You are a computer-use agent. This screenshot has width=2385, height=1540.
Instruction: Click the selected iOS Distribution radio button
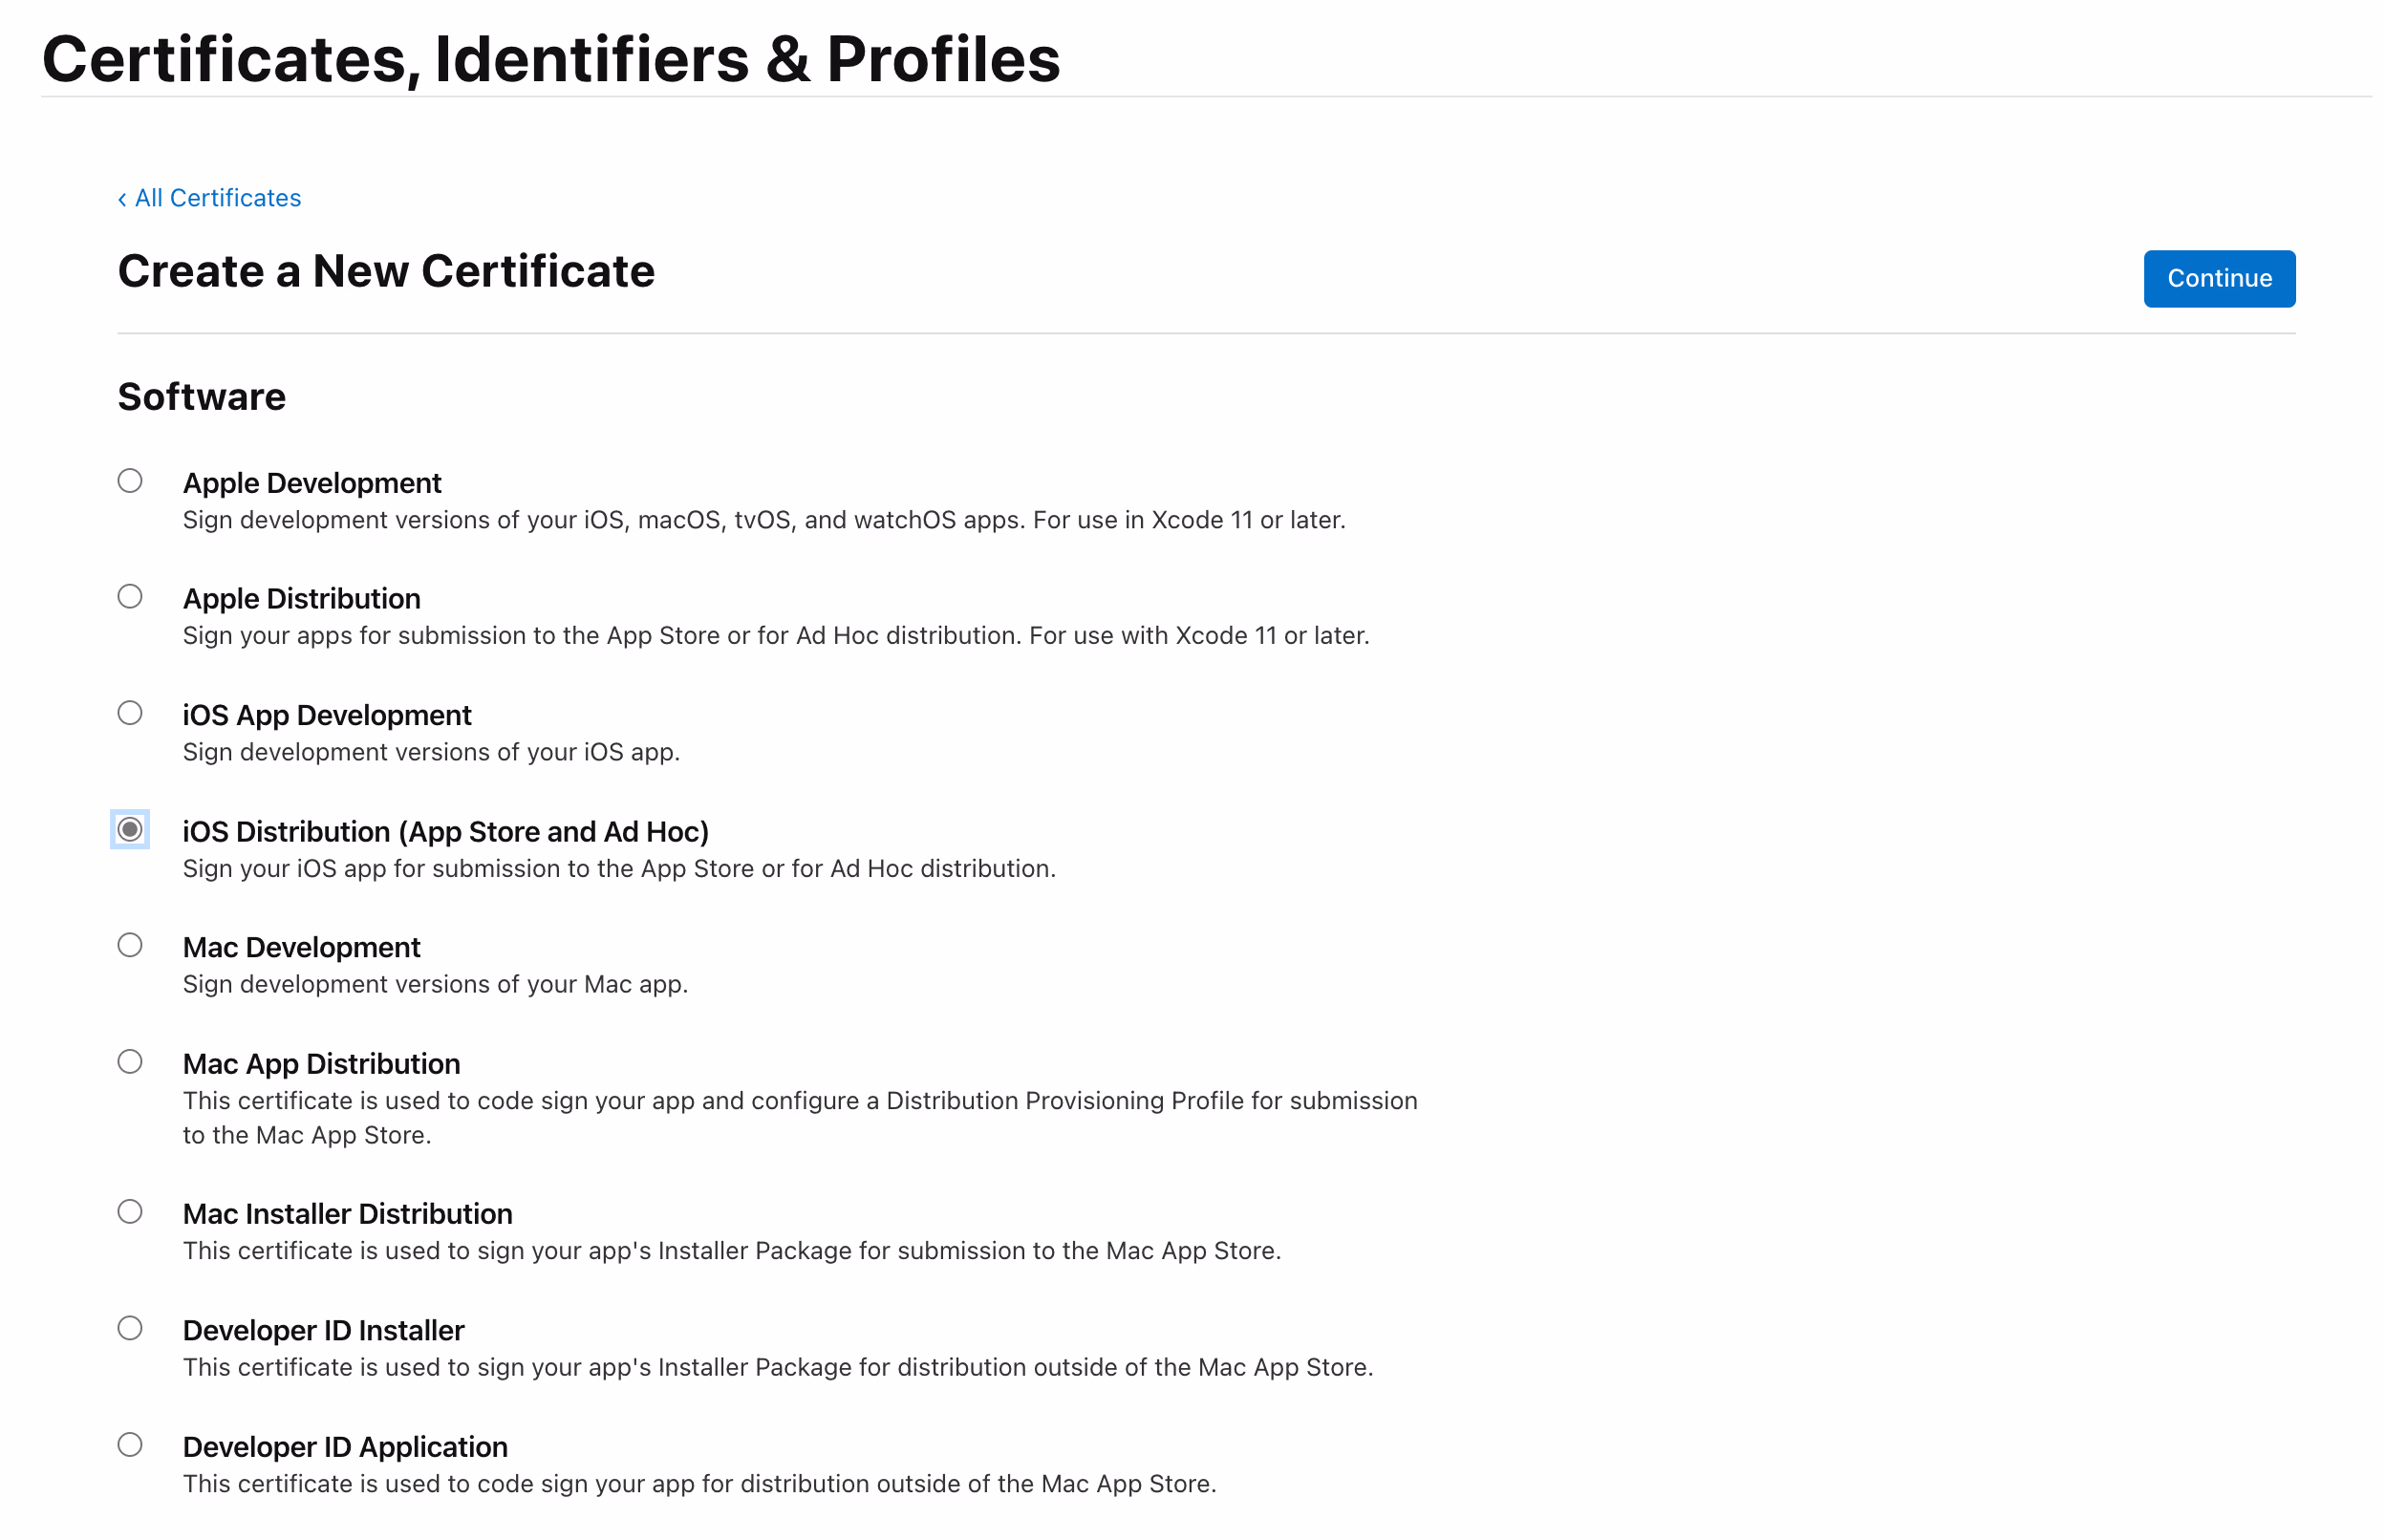130,831
